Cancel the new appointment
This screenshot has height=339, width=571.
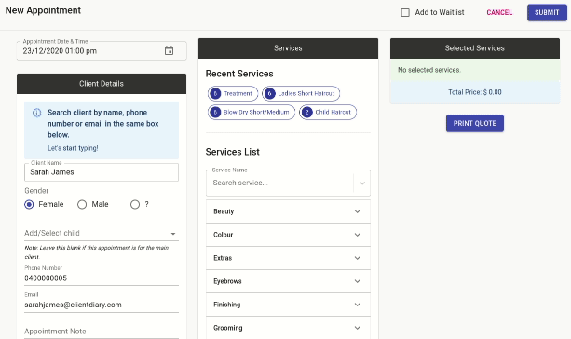(x=499, y=12)
